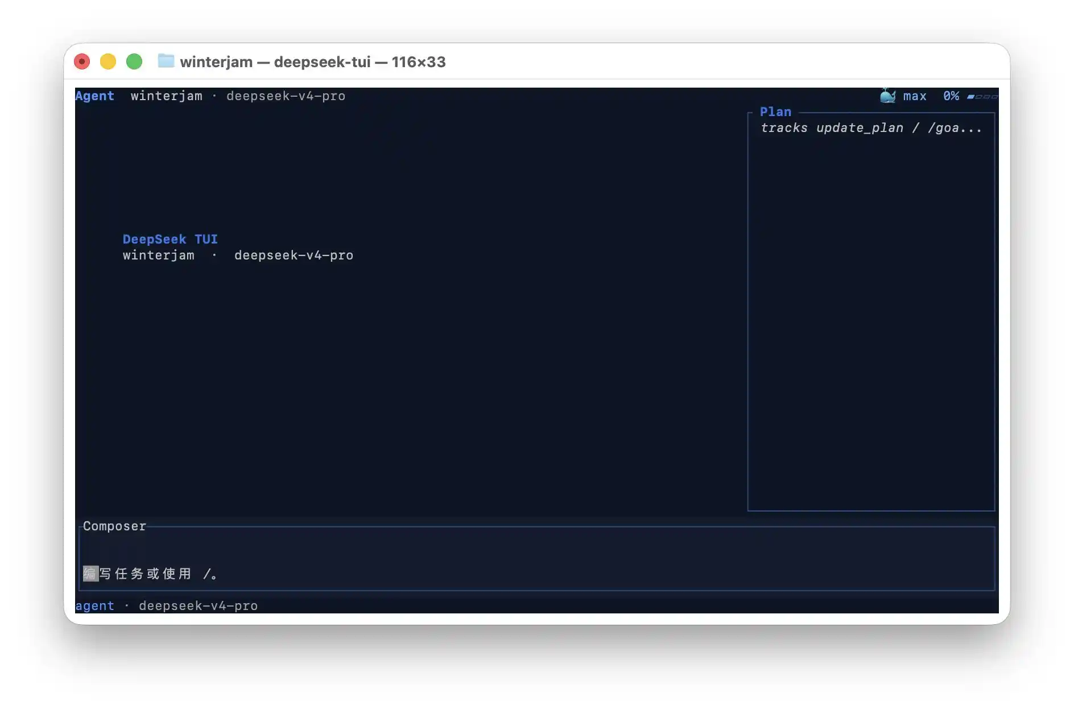Viewport: 1074px width, 709px height.
Task: Click 'deepseek-v4-pro' in bottom status bar
Action: tap(198, 605)
